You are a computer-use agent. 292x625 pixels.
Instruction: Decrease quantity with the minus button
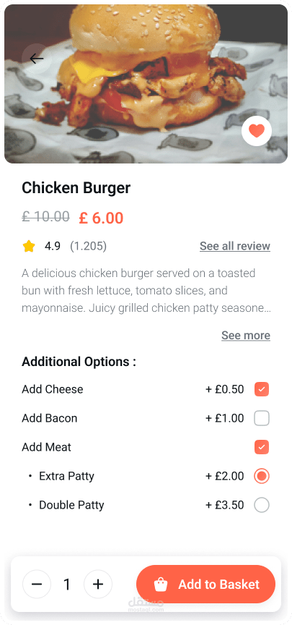pyautogui.click(x=37, y=584)
